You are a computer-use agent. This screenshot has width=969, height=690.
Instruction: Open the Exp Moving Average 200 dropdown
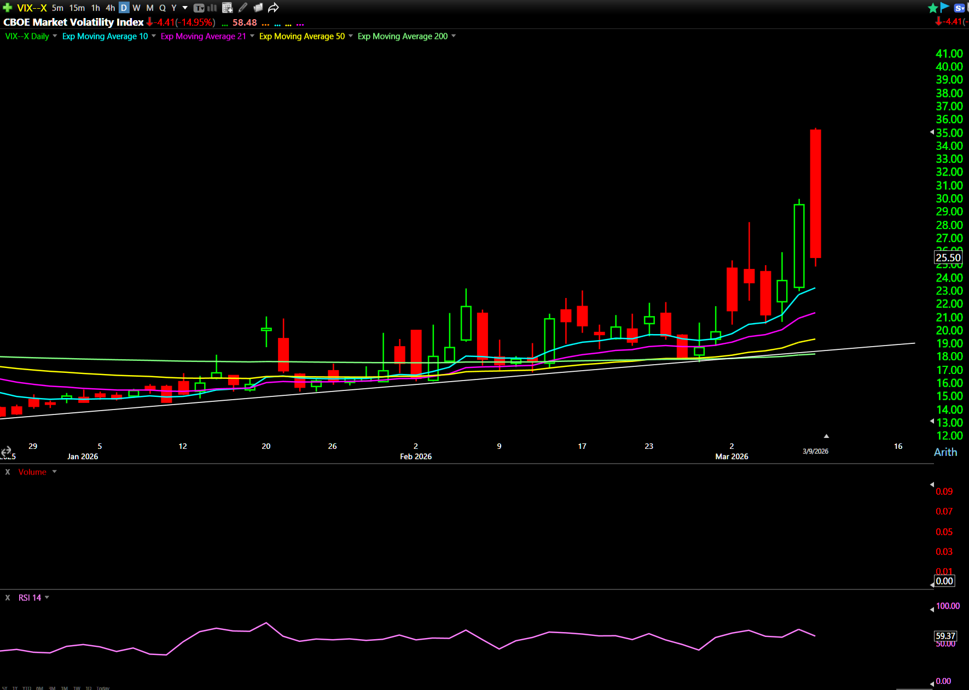tap(454, 36)
